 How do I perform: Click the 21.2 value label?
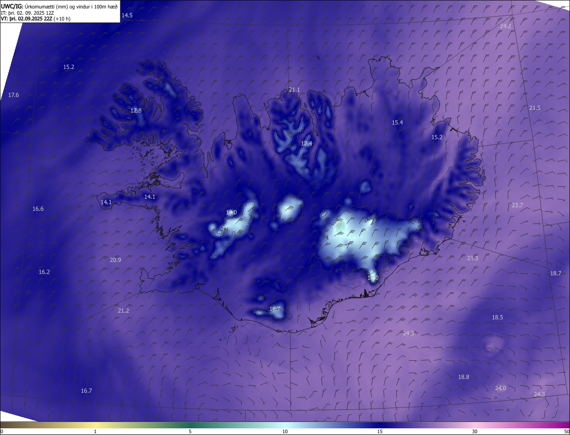[123, 311]
